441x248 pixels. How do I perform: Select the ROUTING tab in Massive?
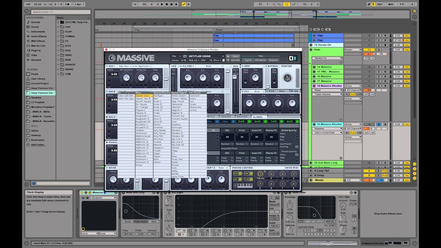(x=242, y=117)
